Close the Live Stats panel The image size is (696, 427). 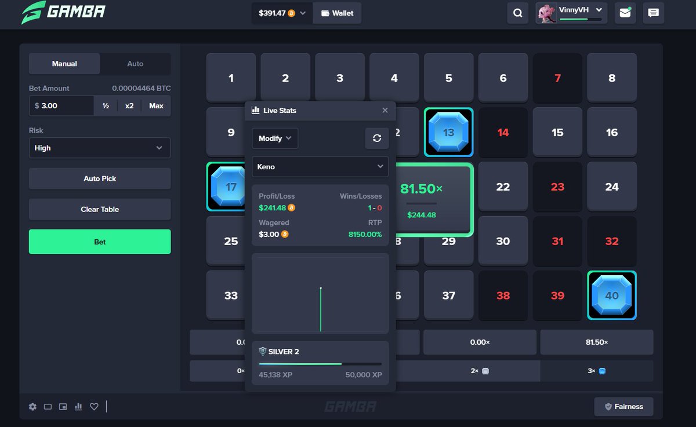[x=385, y=110]
